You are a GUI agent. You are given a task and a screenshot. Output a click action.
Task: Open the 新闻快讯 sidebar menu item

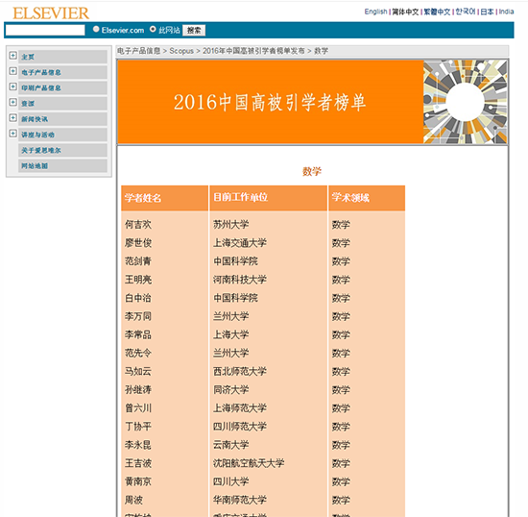click(63, 119)
